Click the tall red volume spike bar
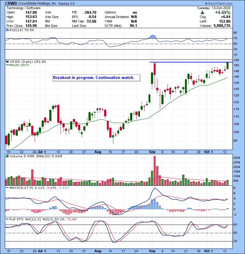 [154, 170]
